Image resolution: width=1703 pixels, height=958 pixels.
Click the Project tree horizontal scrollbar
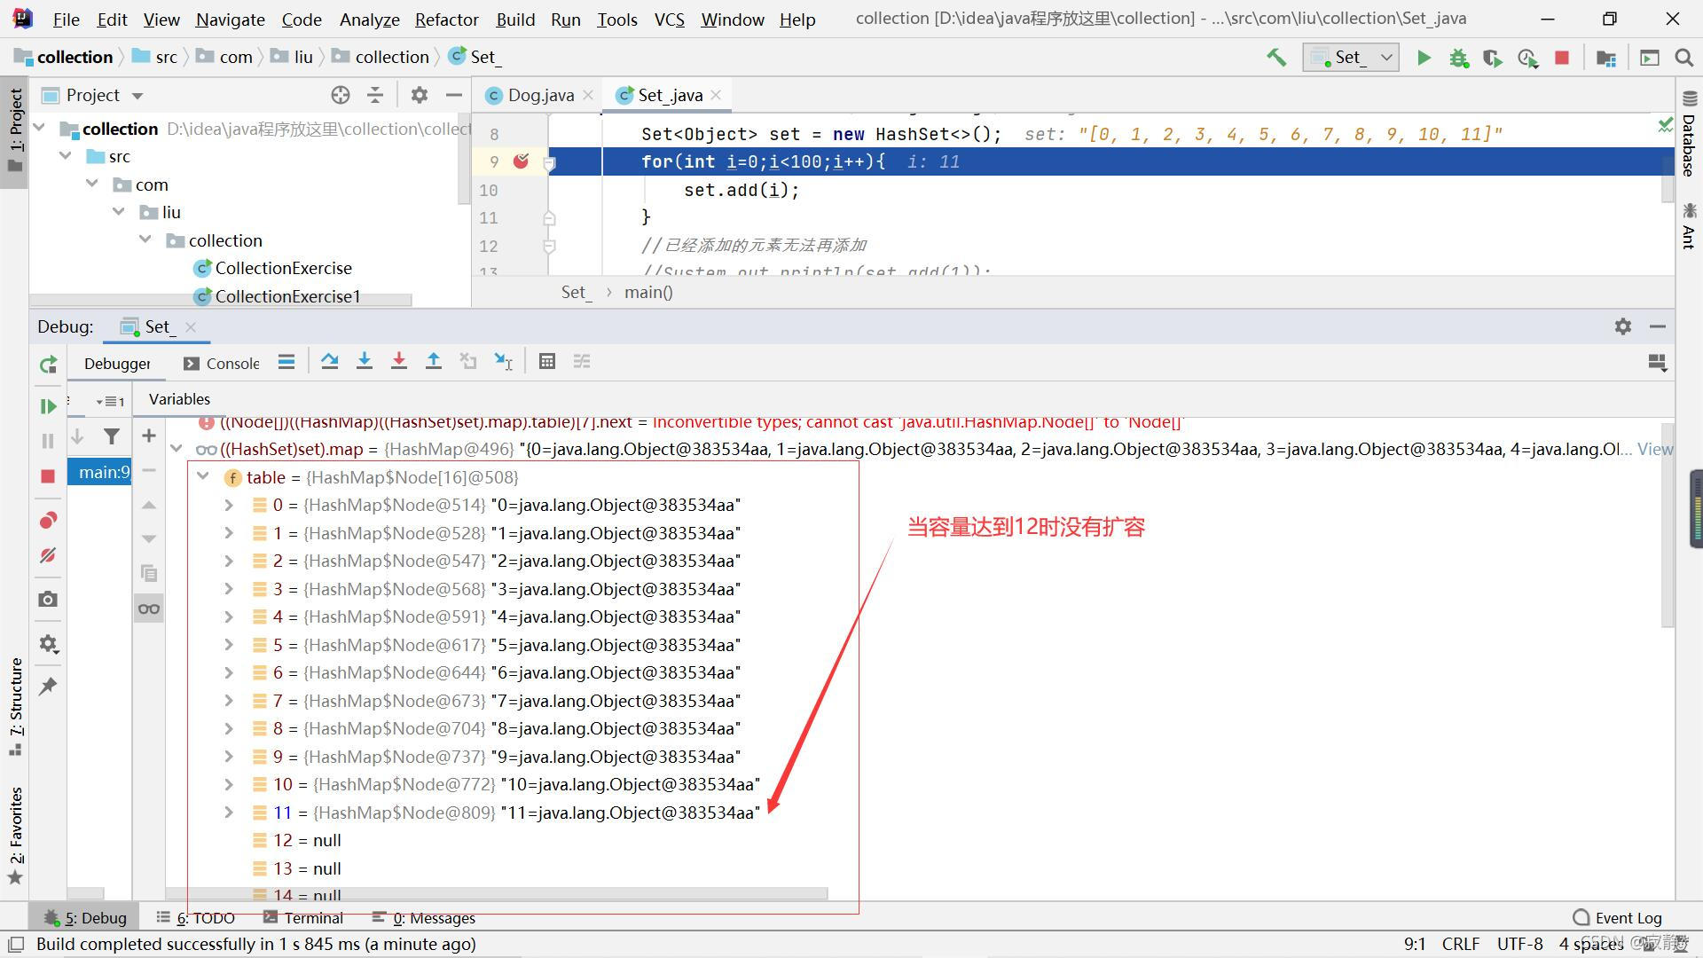(x=221, y=300)
